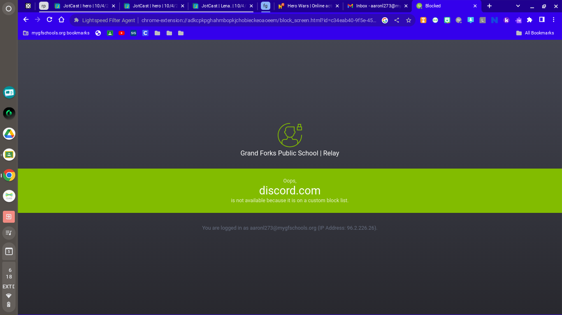This screenshot has width=562, height=315.
Task: Open the purple 'rw' extension icon
Action: tap(518, 20)
